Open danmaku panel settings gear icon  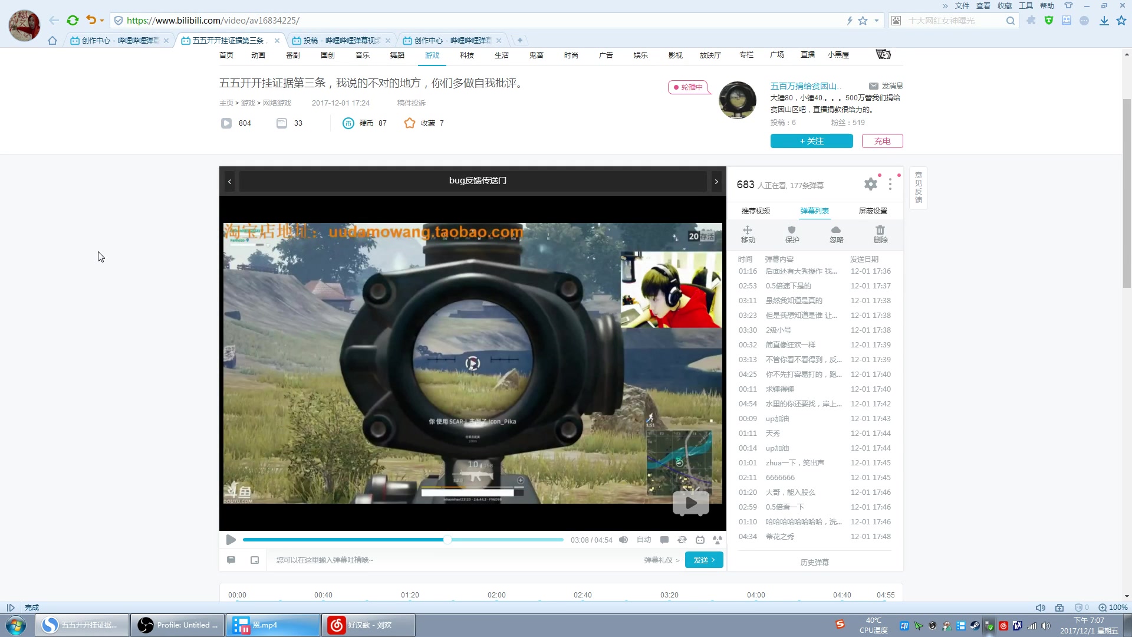pyautogui.click(x=871, y=184)
